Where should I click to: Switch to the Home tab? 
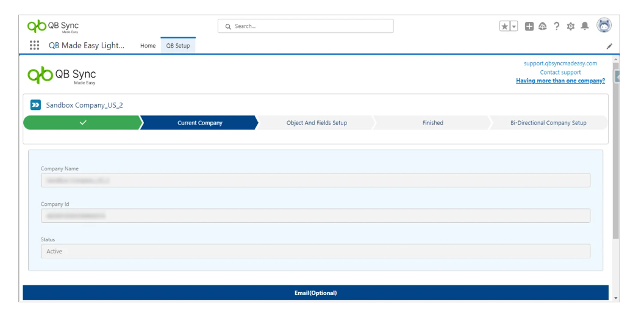(148, 46)
